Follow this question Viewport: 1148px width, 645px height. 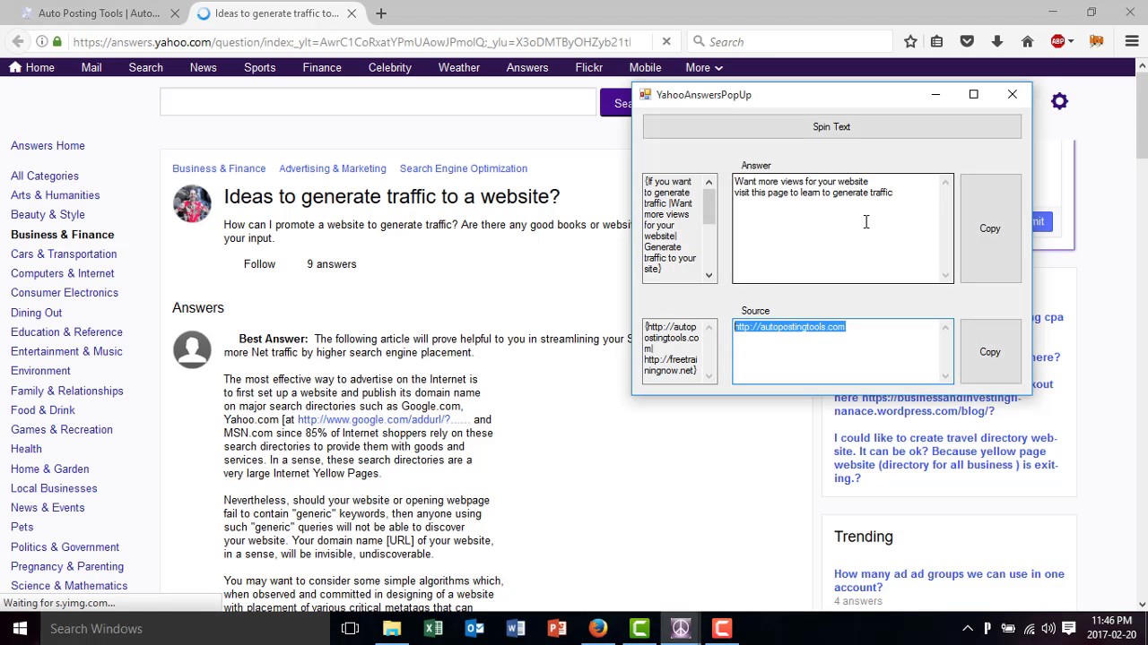click(x=259, y=264)
